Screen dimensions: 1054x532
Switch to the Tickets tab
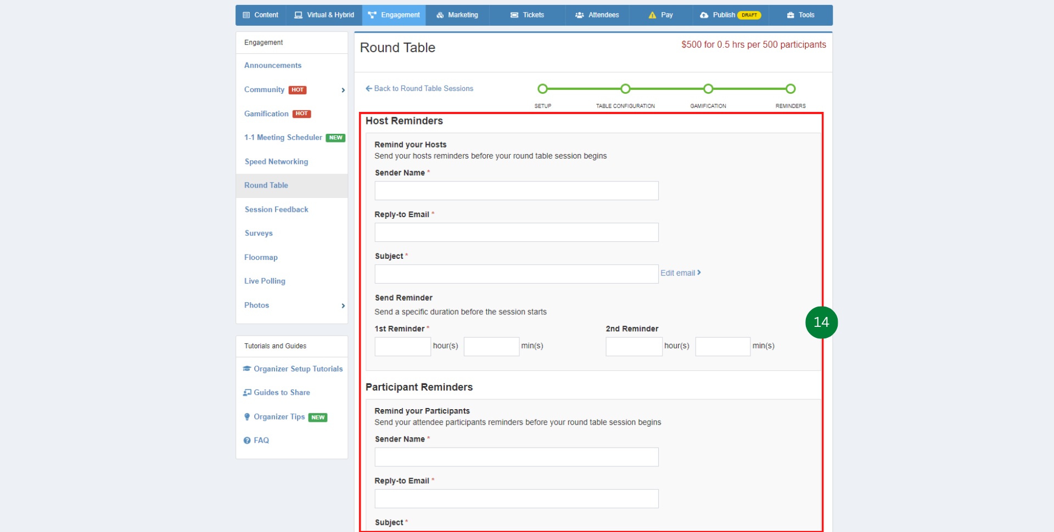[x=527, y=15]
